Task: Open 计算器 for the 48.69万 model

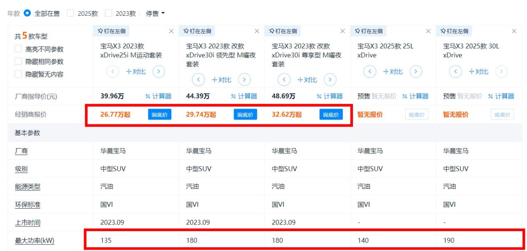Action: (x=330, y=96)
